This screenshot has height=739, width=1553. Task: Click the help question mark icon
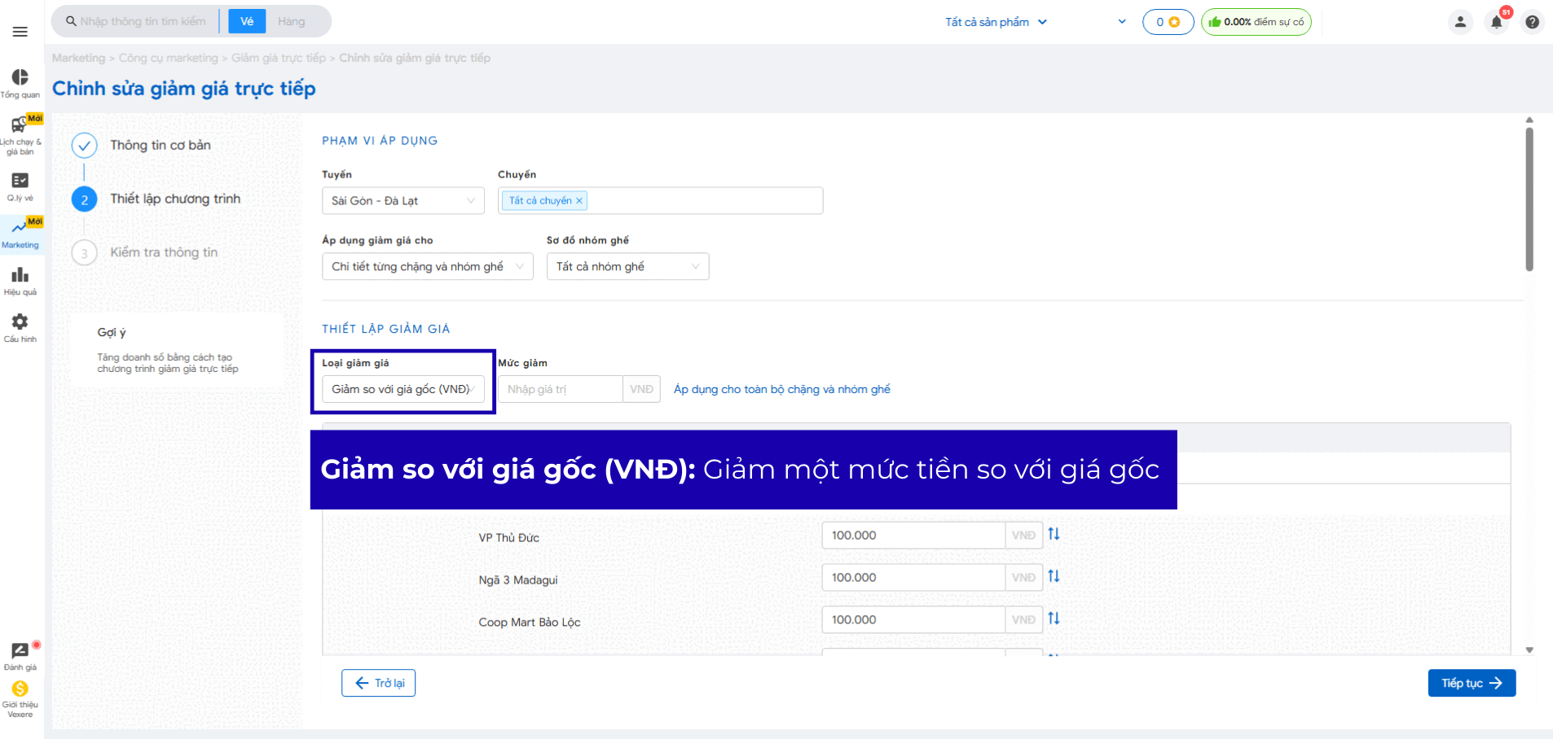coord(1532,22)
